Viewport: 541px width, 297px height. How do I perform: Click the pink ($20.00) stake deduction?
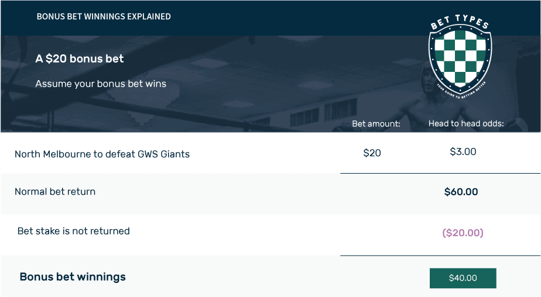coord(463,233)
